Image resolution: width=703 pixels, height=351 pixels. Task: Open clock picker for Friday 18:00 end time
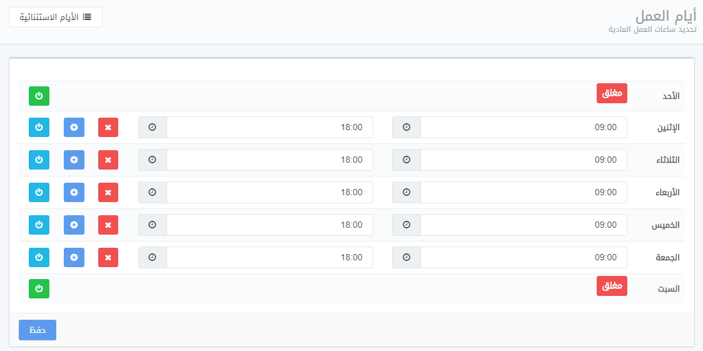(x=152, y=257)
